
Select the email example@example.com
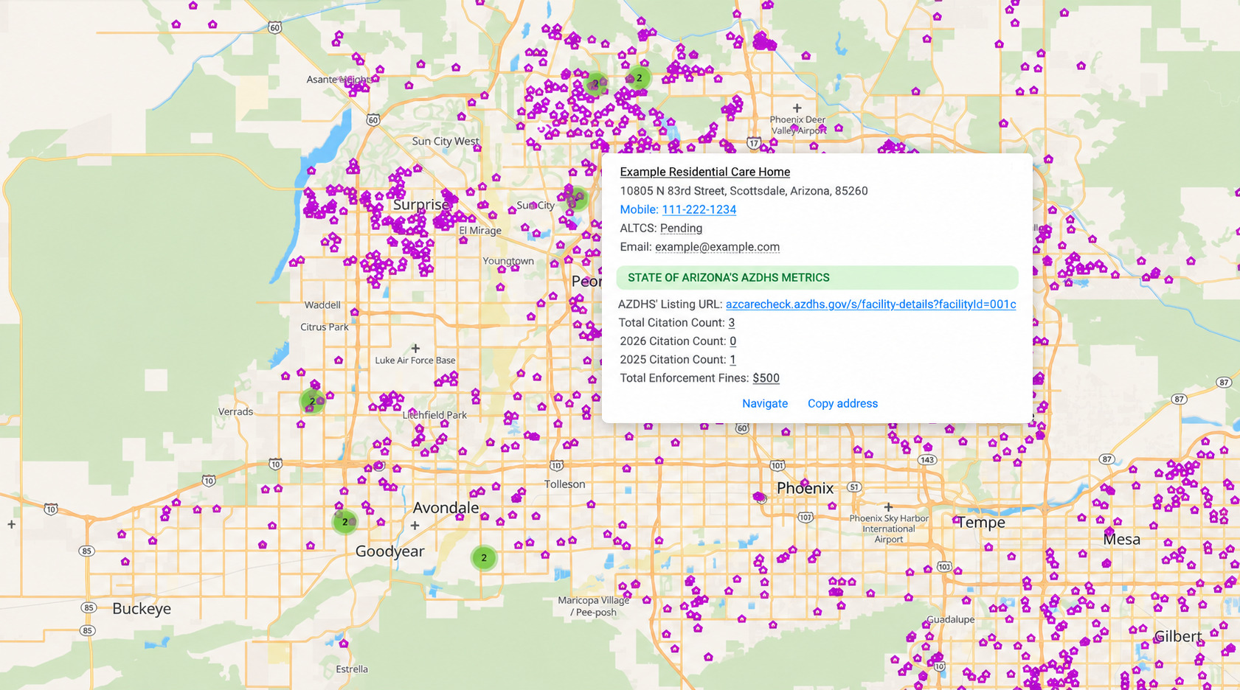point(717,247)
